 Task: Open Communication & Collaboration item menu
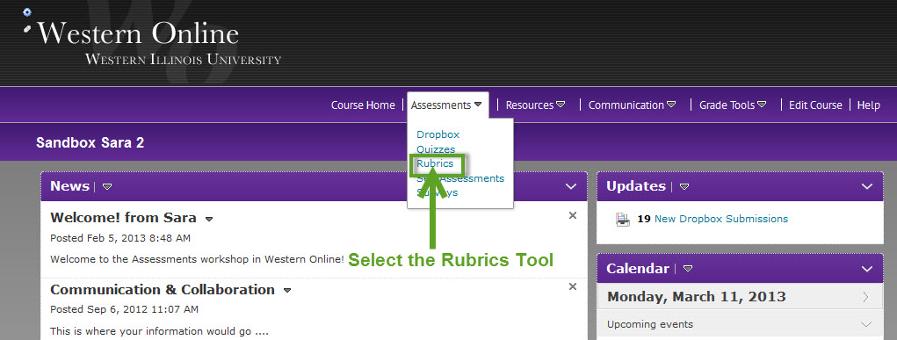click(287, 290)
